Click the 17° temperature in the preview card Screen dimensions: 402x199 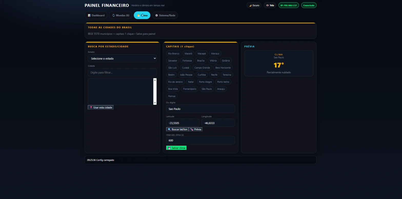pyautogui.click(x=279, y=65)
